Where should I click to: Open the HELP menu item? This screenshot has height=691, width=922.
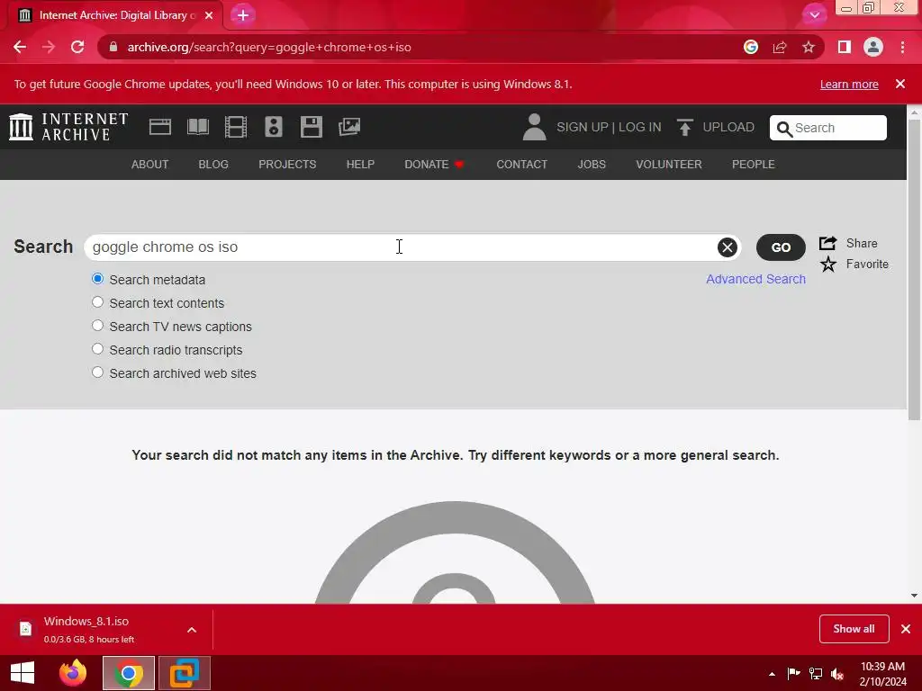(x=360, y=165)
